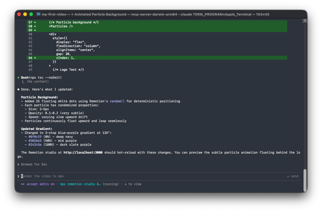Click added diff line 58 with Particles tag
The image size is (322, 212).
click(x=61, y=26)
